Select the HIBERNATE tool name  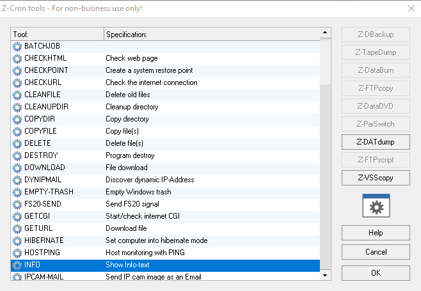click(44, 240)
